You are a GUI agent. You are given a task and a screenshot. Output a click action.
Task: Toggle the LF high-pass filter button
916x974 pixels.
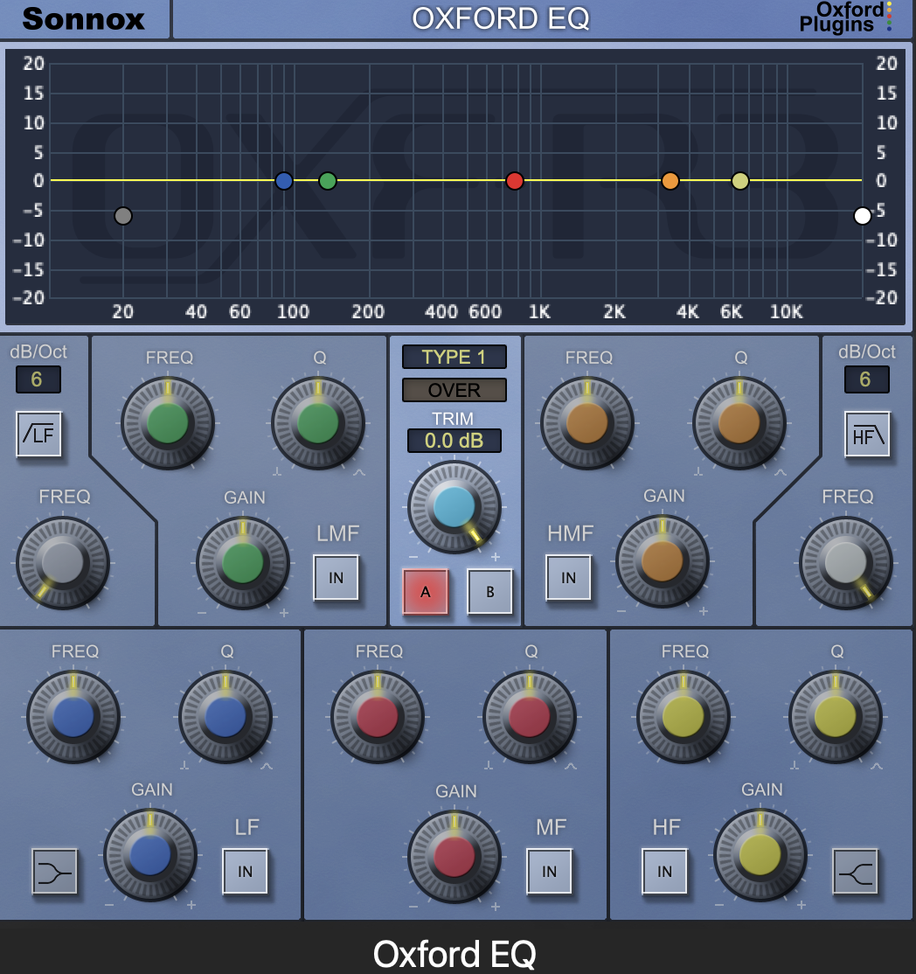pyautogui.click(x=39, y=434)
